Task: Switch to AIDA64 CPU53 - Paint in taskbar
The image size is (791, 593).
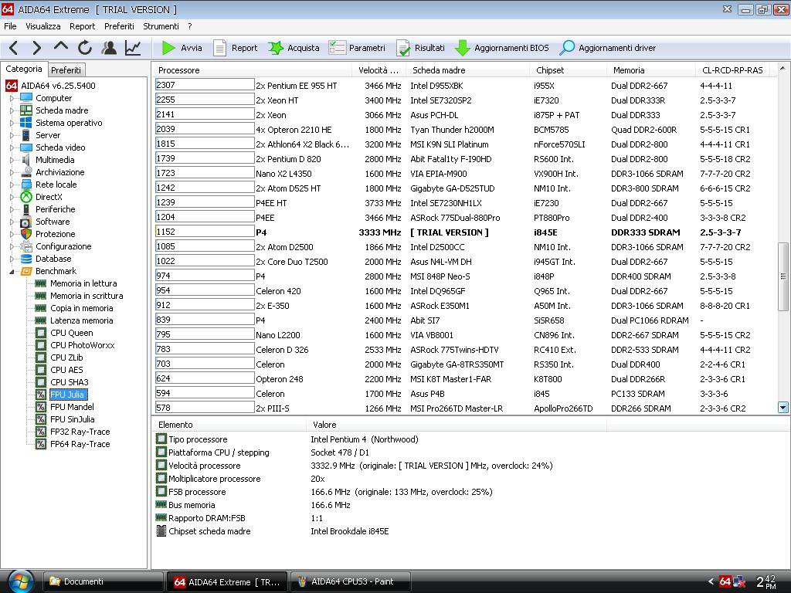Action: [x=351, y=581]
